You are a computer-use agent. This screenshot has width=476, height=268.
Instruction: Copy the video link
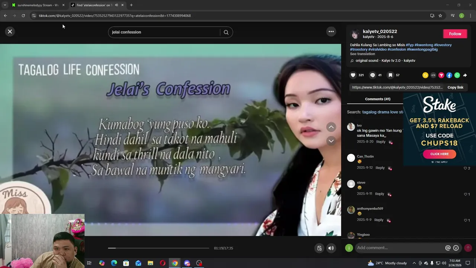tap(455, 87)
